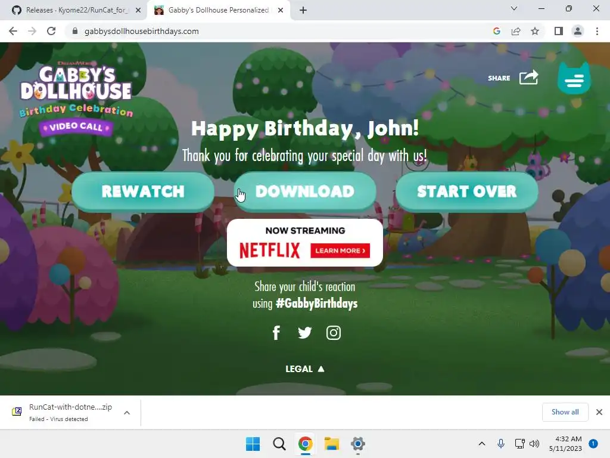Expand the LEGAL section
Image resolution: width=610 pixels, height=458 pixels.
(x=304, y=369)
